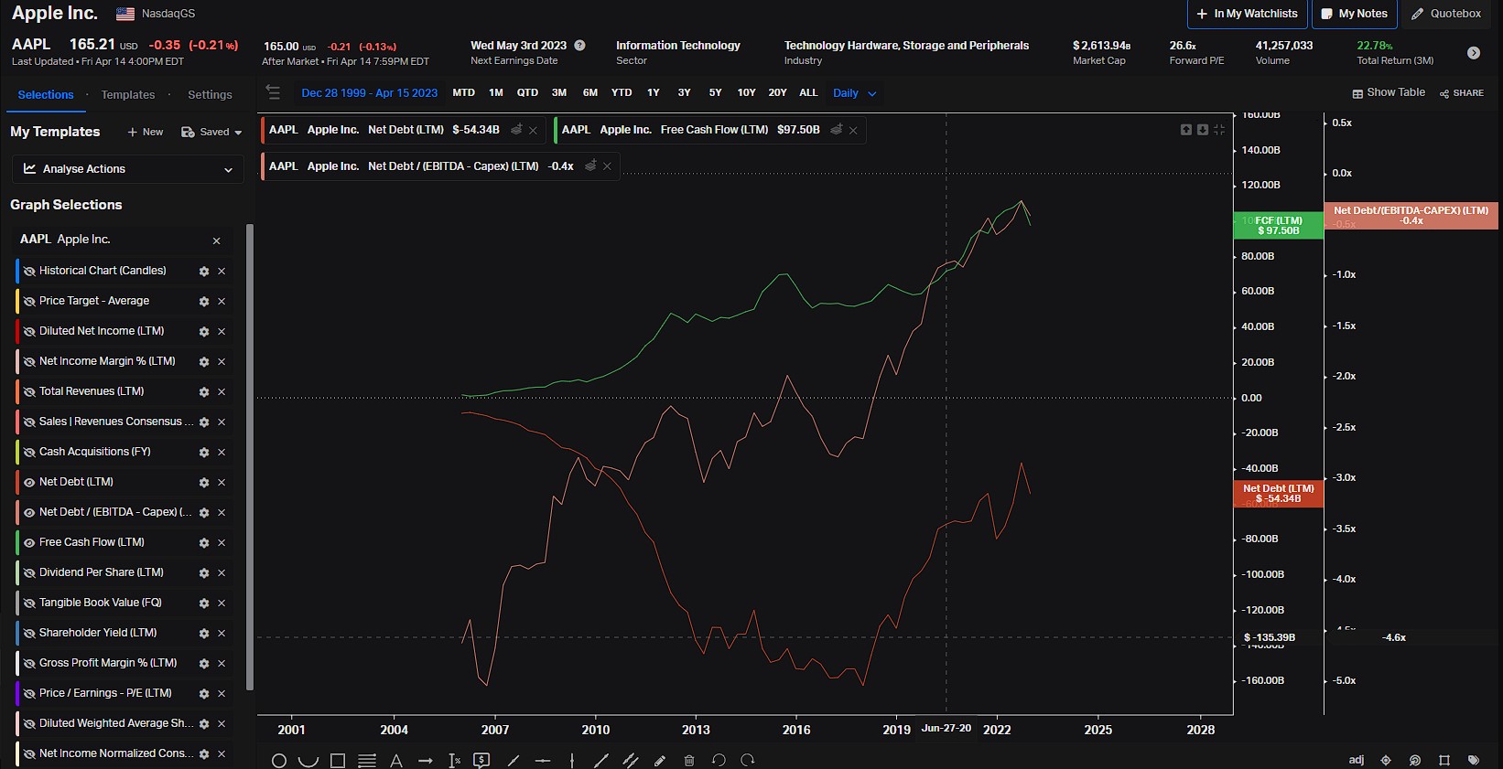Select the vertical line drawing tool
The width and height of the screenshot is (1503, 769).
(572, 760)
